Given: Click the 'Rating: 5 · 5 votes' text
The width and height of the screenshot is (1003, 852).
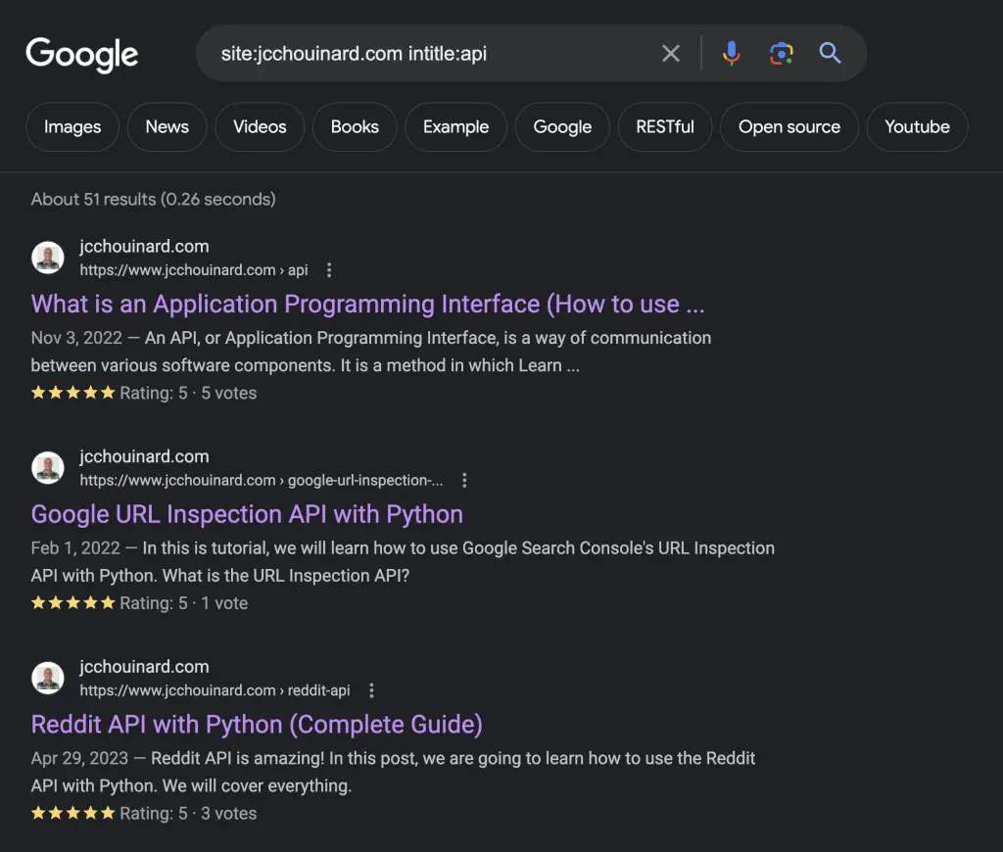Looking at the screenshot, I should [188, 393].
